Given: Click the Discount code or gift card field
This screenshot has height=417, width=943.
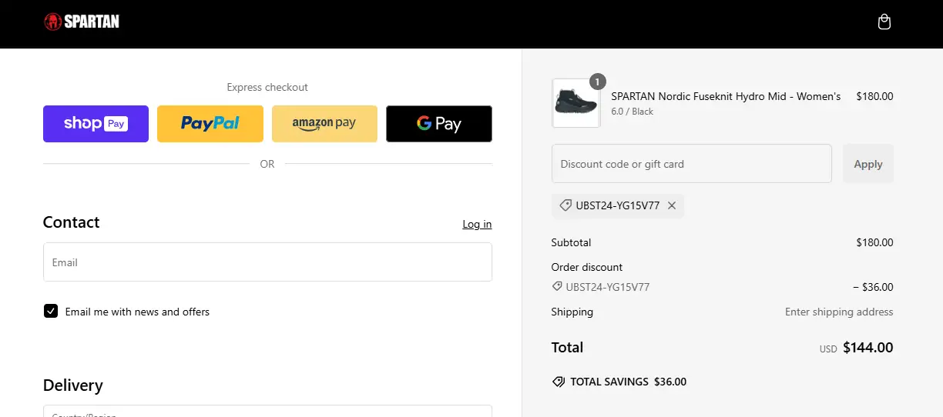Looking at the screenshot, I should click(691, 164).
